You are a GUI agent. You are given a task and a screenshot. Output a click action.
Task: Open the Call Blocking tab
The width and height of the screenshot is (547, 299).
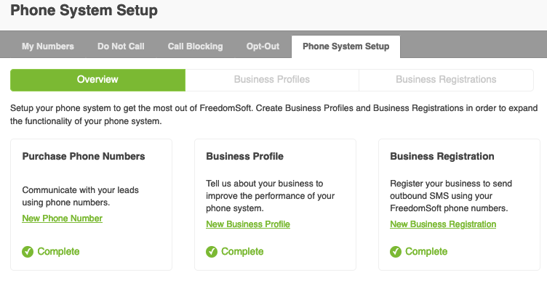195,46
